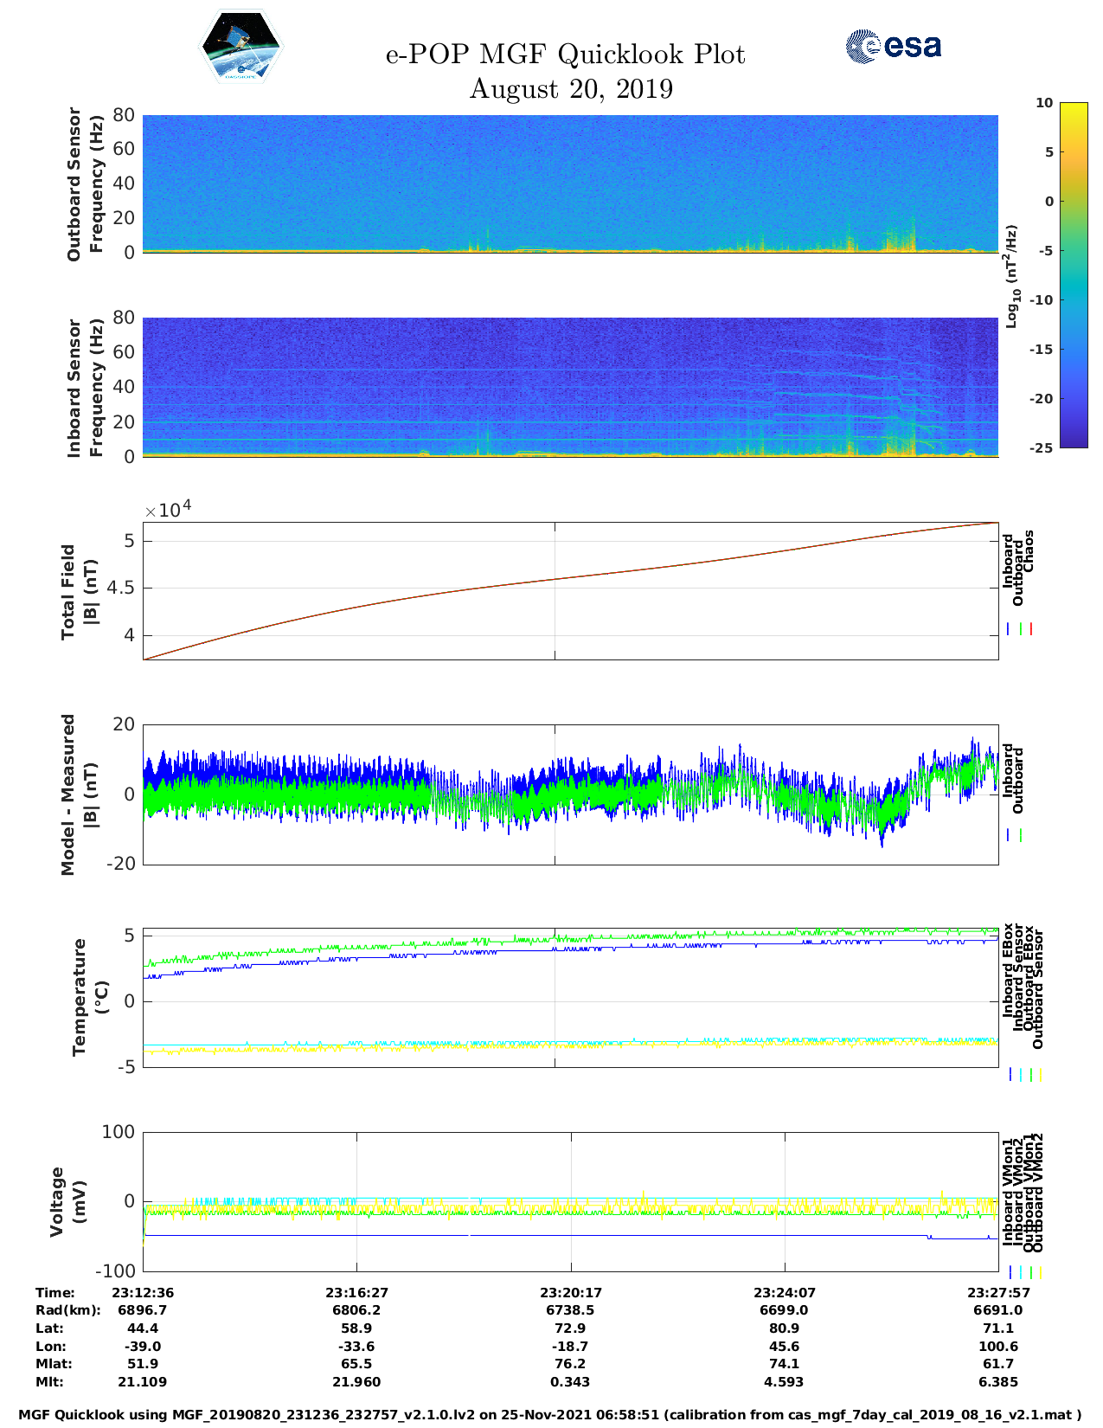
Task: Click the blue Inboard EBox temperature legend marker
Action: pyautogui.click(x=1010, y=1074)
